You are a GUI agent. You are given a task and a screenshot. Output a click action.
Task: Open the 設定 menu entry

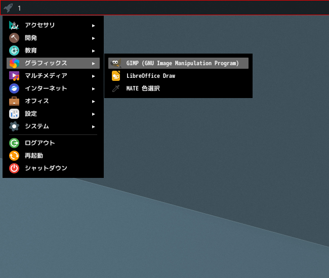pyautogui.click(x=53, y=114)
